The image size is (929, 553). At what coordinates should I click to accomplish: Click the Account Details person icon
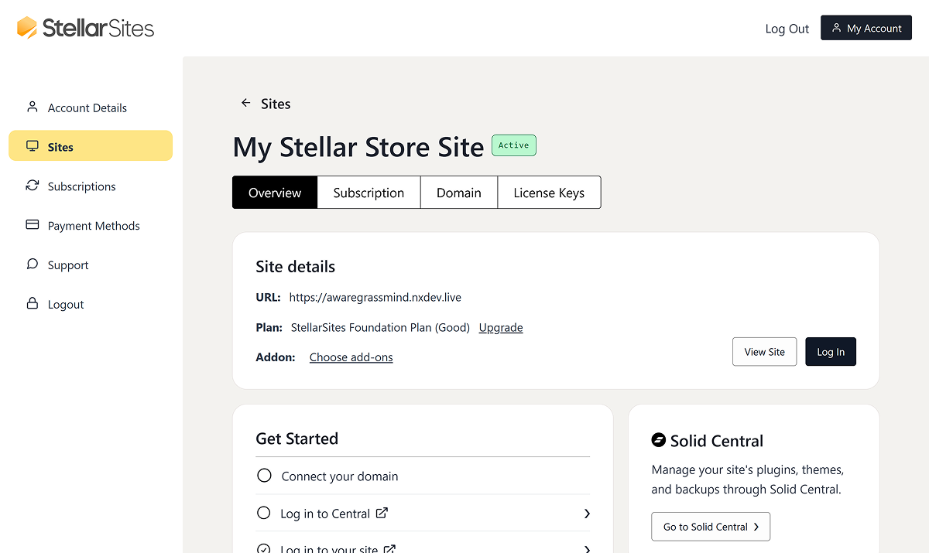pyautogui.click(x=32, y=107)
